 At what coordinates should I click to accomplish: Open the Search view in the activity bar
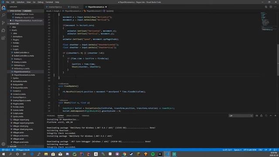pos(3,15)
